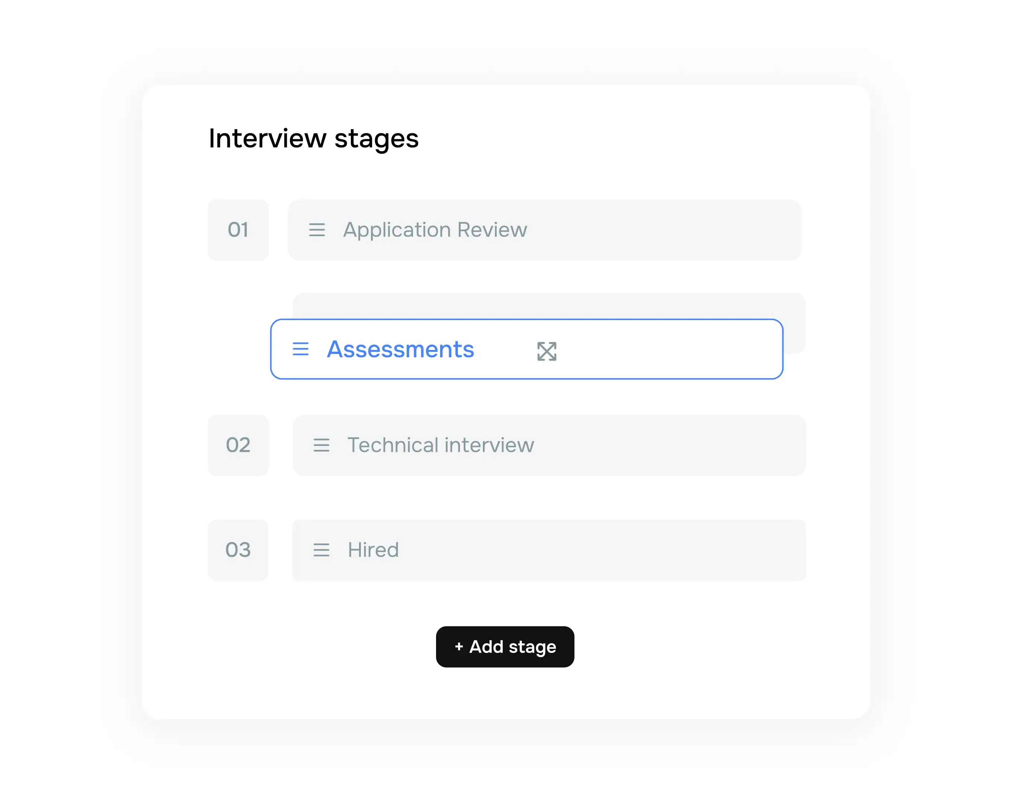1012x804 pixels.
Task: Expand the Application Review stage row
Action: (544, 230)
